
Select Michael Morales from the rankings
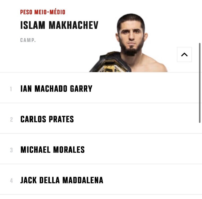[x=52, y=150]
